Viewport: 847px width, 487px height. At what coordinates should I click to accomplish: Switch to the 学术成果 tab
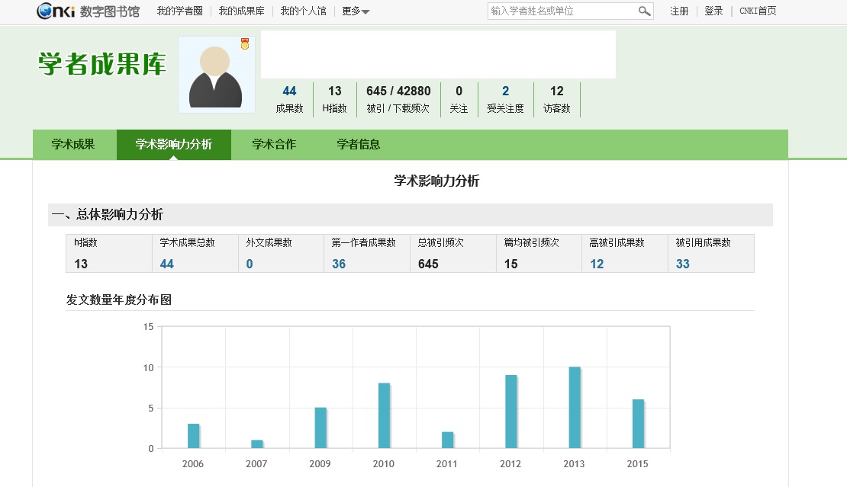(x=73, y=144)
